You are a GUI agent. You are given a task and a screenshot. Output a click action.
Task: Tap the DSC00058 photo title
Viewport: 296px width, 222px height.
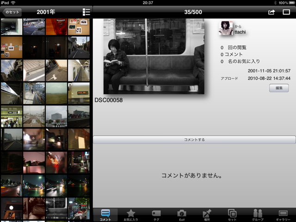108,100
